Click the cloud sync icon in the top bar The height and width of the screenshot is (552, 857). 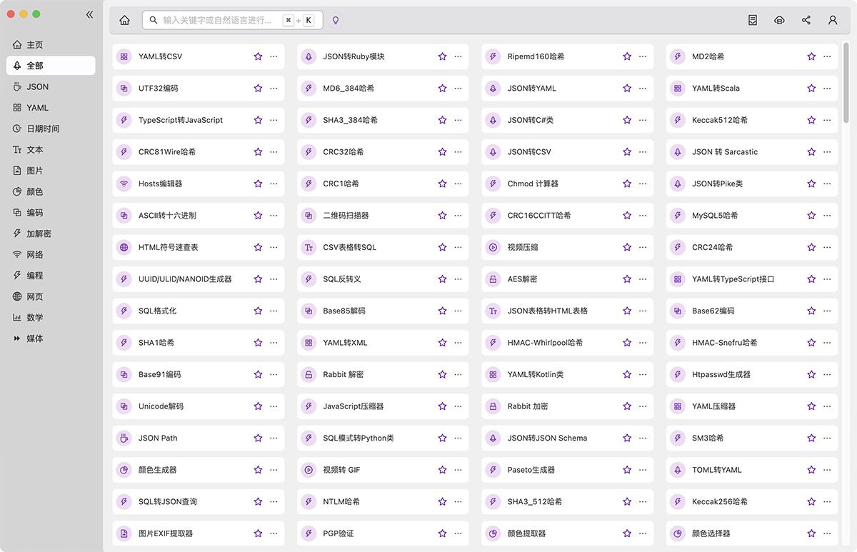coord(779,21)
